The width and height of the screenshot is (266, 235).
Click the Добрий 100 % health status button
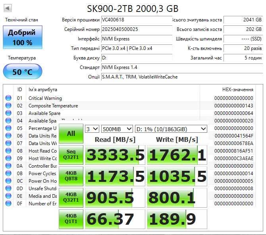point(23,37)
